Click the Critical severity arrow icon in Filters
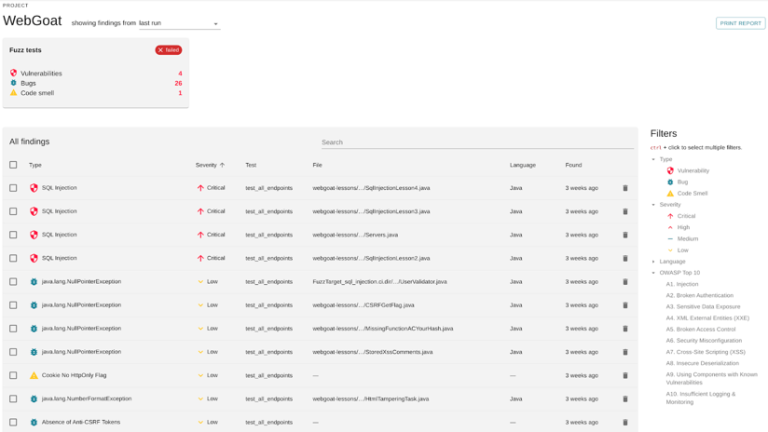The image size is (768, 432). click(670, 216)
